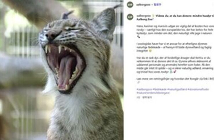Click the red meat emoji in the caption
This screenshot has height=140, width=214.
tap(175, 72)
